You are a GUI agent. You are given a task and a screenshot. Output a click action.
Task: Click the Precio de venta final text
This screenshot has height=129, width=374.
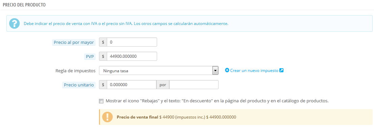click(x=138, y=117)
